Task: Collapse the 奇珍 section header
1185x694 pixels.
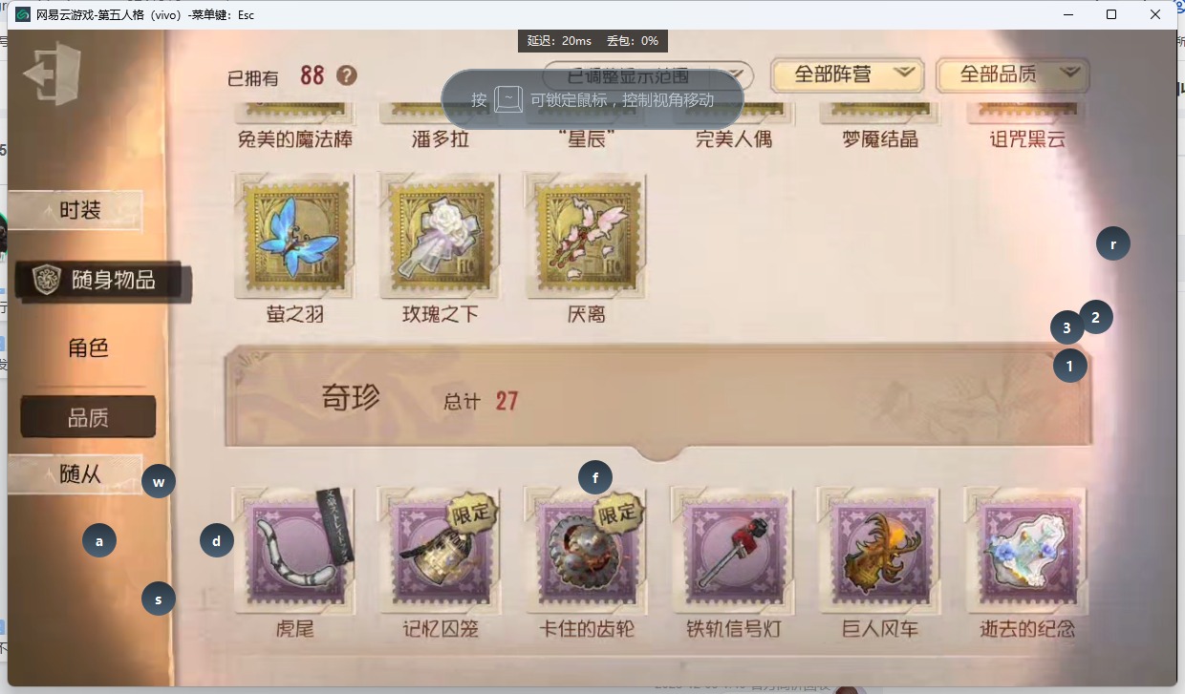Action: tap(657, 397)
